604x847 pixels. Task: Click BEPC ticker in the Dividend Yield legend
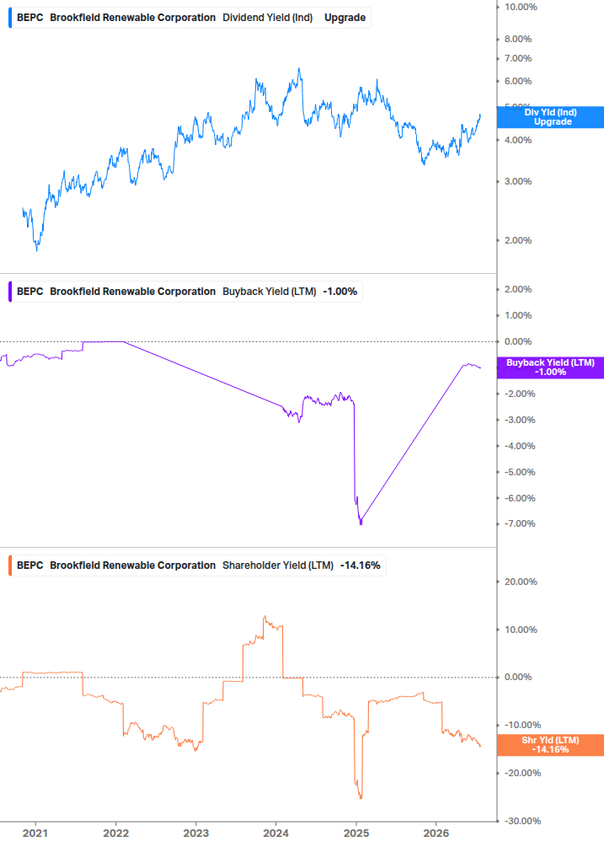(29, 18)
